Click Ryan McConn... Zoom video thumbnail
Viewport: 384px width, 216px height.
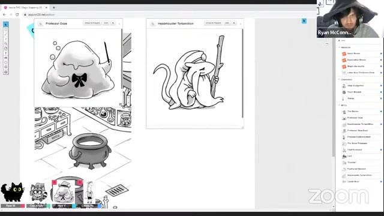350,19
